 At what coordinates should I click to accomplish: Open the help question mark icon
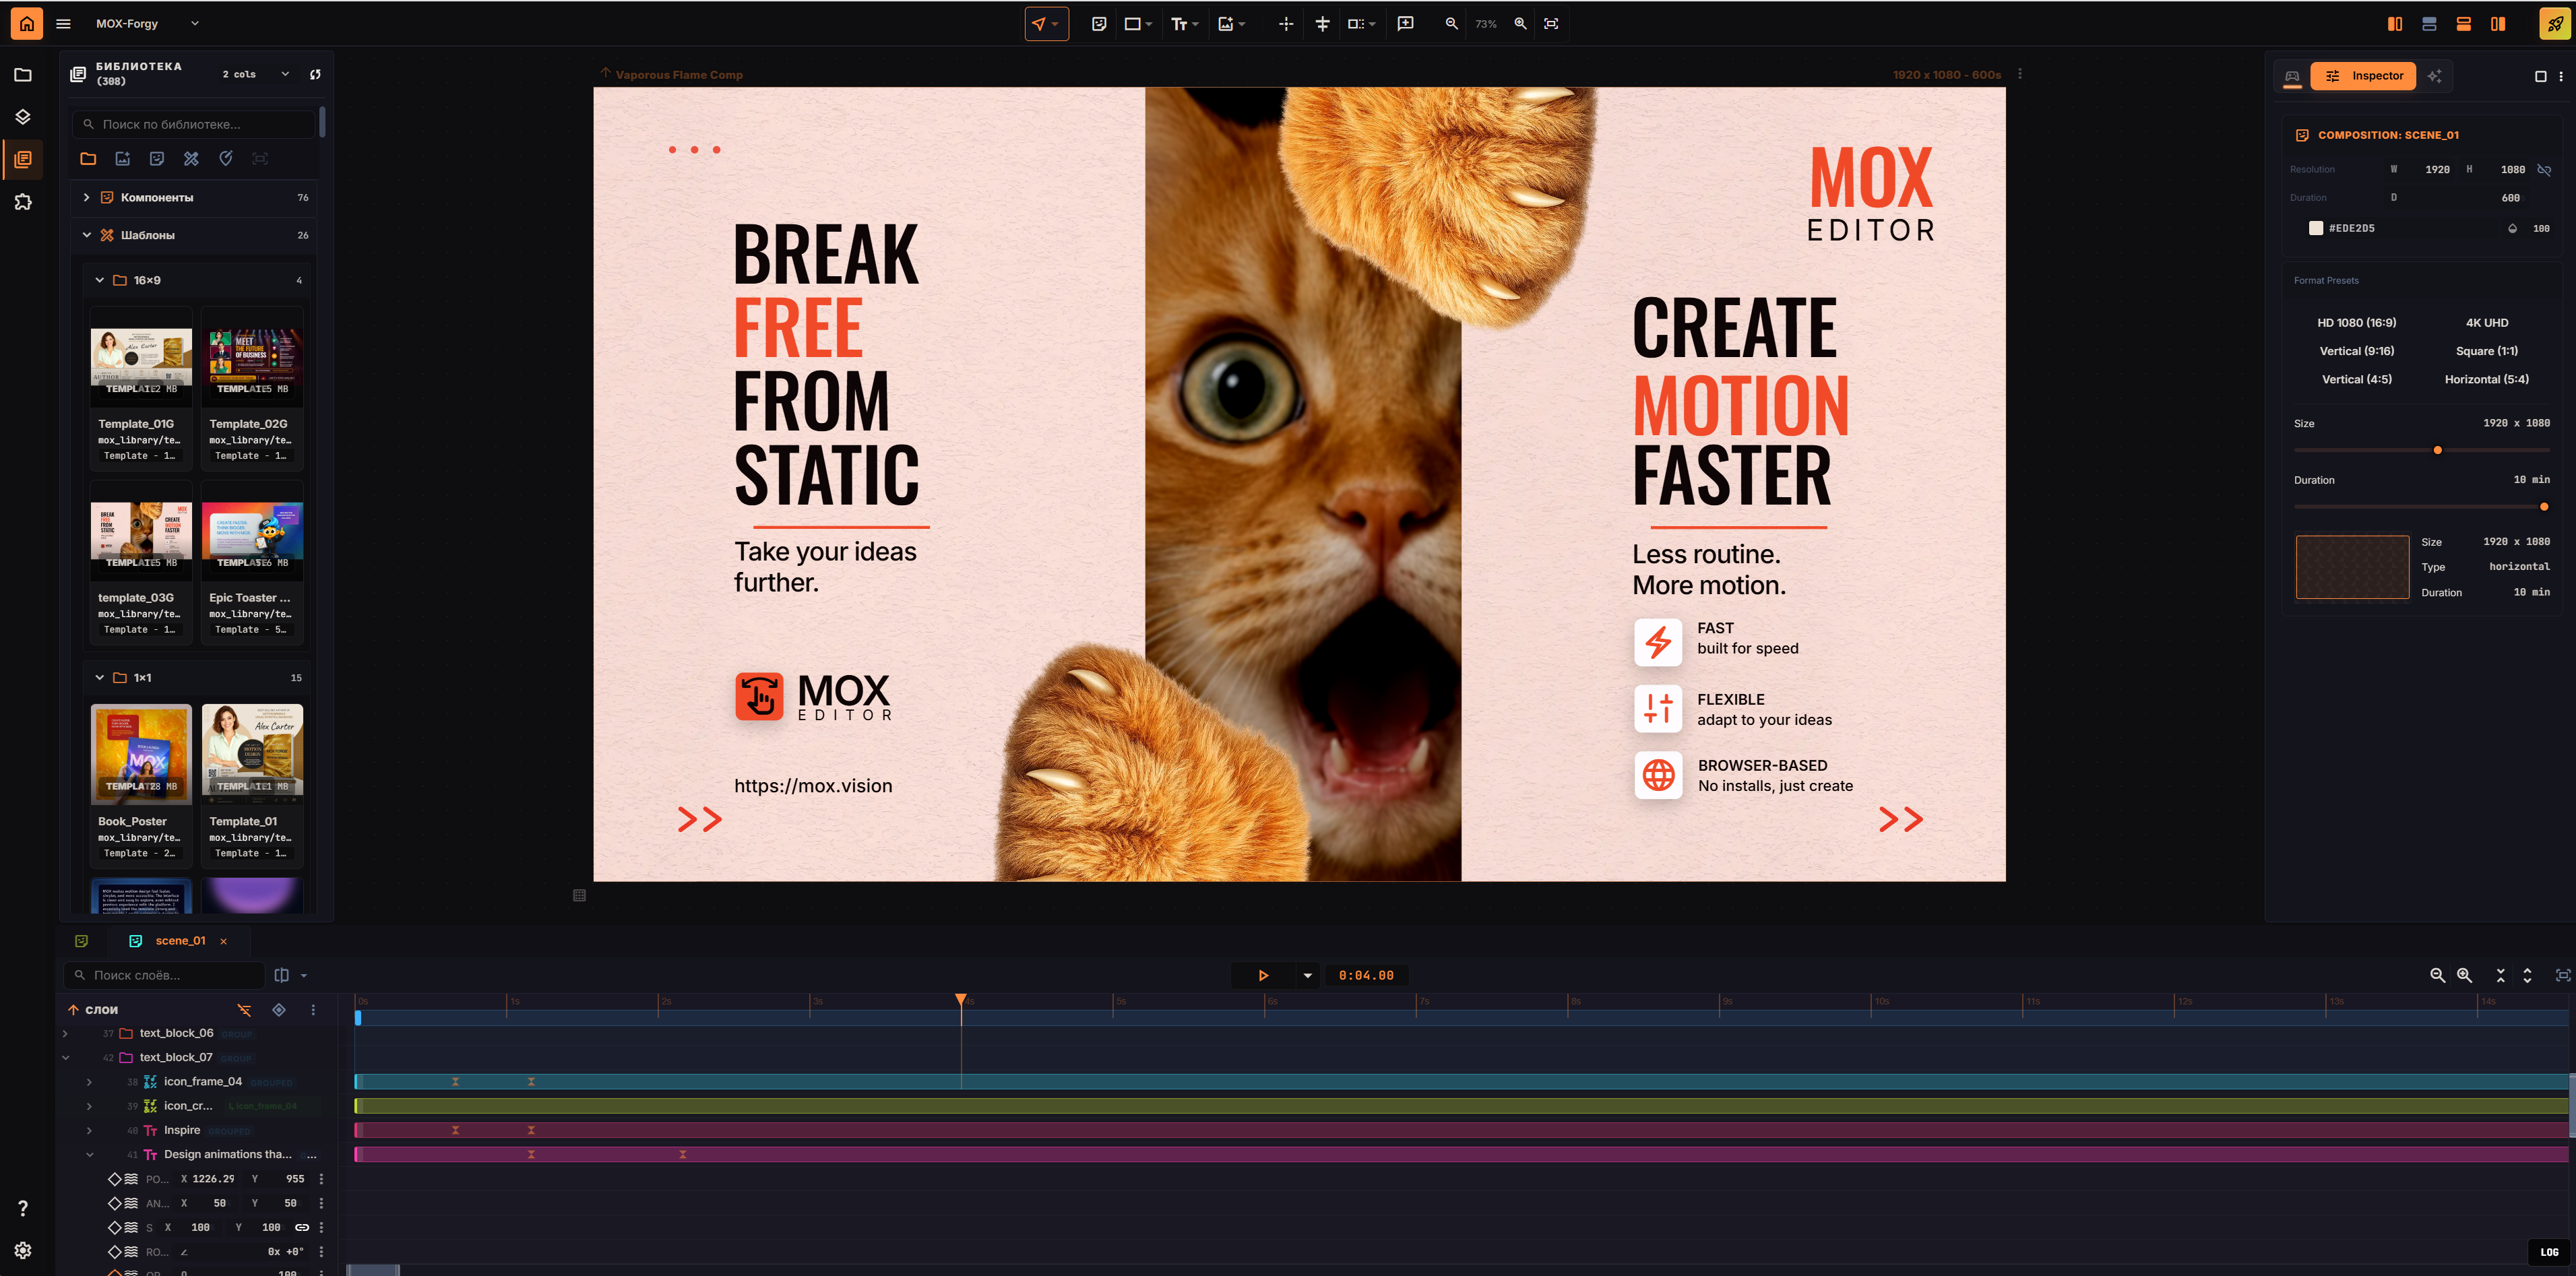pos(23,1208)
